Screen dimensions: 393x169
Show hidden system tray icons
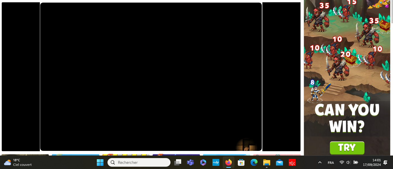pyautogui.click(x=320, y=162)
